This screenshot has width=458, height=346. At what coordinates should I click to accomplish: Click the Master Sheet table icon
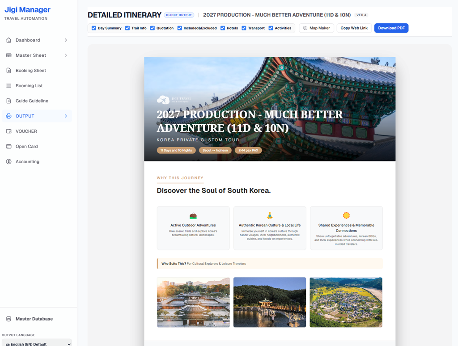coord(9,55)
